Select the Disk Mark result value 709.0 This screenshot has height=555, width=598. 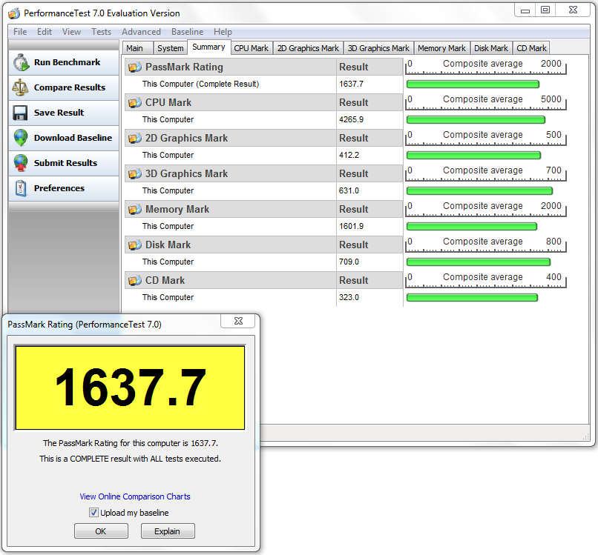pyautogui.click(x=349, y=262)
